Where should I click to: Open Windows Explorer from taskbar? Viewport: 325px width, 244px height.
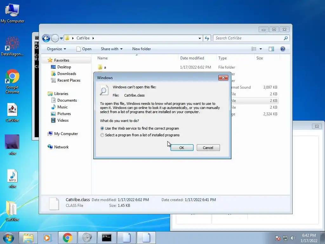tap(28, 238)
